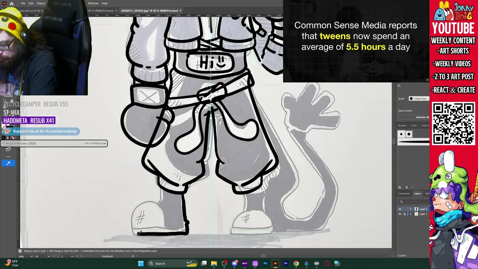This screenshot has width=478, height=269.
Task: Open the File menu
Action: pyautogui.click(x=23, y=3)
